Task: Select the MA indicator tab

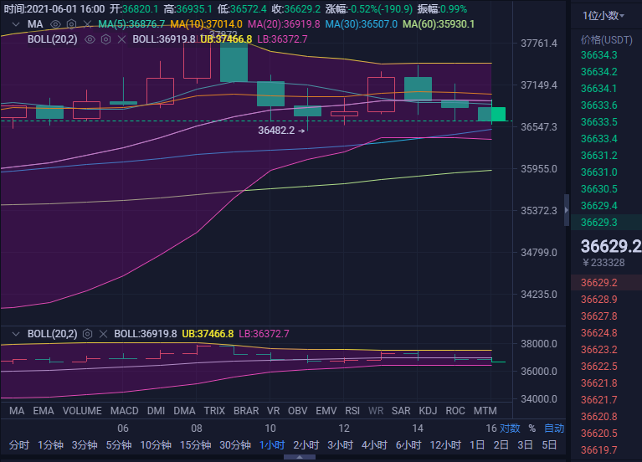Action: [17, 411]
